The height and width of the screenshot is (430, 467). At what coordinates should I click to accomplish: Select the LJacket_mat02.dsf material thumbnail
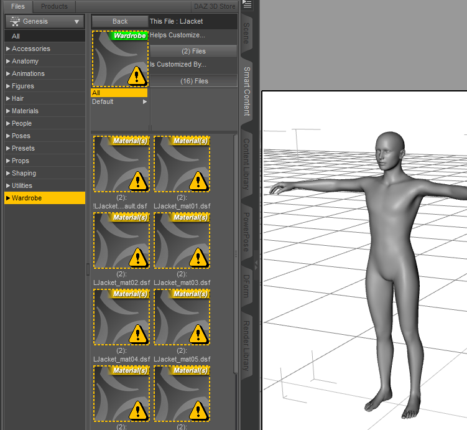click(121, 240)
